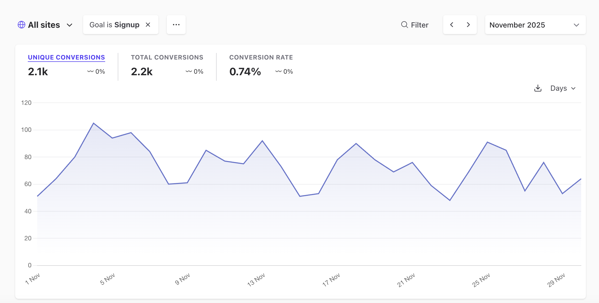Go to the previous period arrow

click(x=452, y=25)
